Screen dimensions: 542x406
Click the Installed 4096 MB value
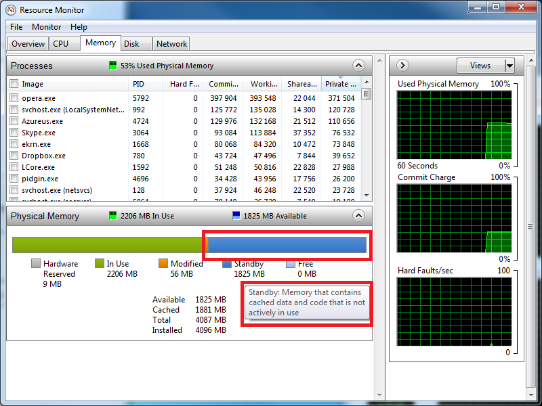pyautogui.click(x=211, y=330)
